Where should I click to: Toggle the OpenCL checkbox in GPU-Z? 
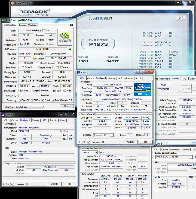tap(20, 100)
